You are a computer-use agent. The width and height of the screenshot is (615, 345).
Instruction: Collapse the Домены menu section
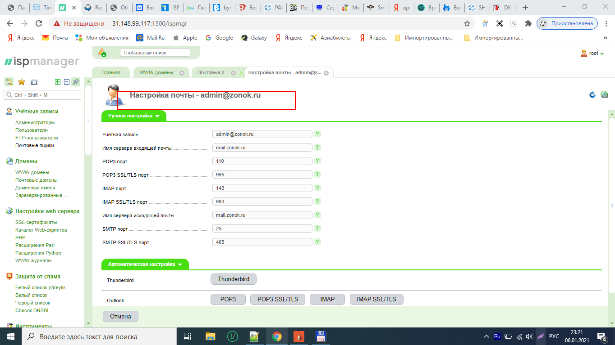[x=26, y=161]
